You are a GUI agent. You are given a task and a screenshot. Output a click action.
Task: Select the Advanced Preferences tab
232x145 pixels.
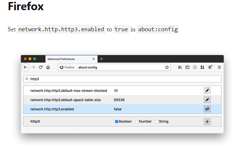coord(72,59)
